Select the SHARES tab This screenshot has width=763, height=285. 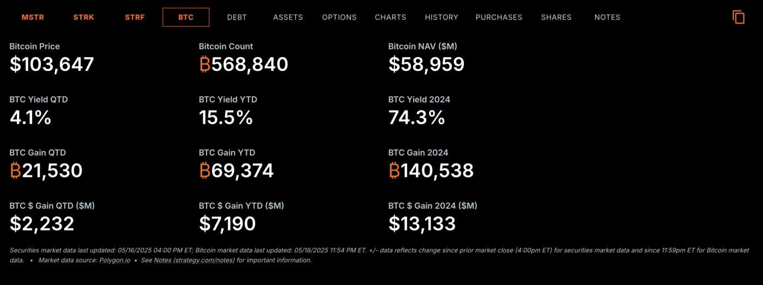pyautogui.click(x=556, y=17)
